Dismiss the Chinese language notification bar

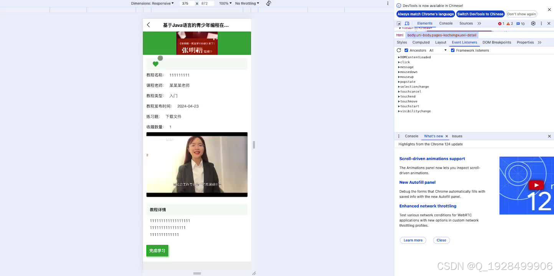(x=549, y=10)
